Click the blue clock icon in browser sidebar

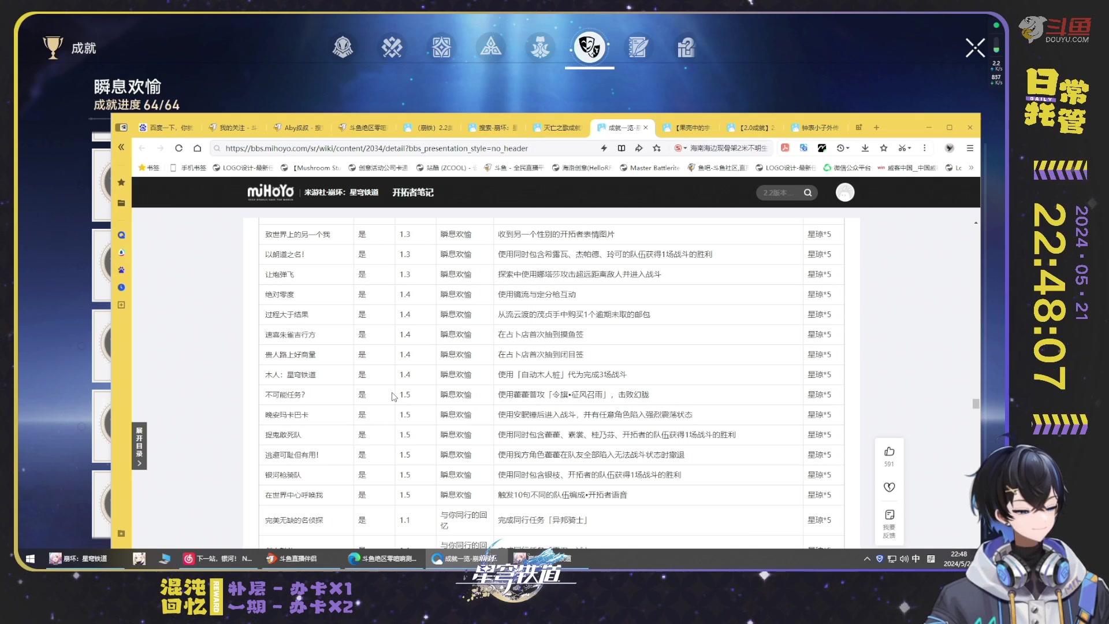click(121, 287)
